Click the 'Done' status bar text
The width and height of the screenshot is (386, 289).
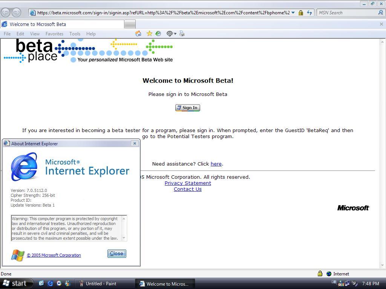point(6,274)
